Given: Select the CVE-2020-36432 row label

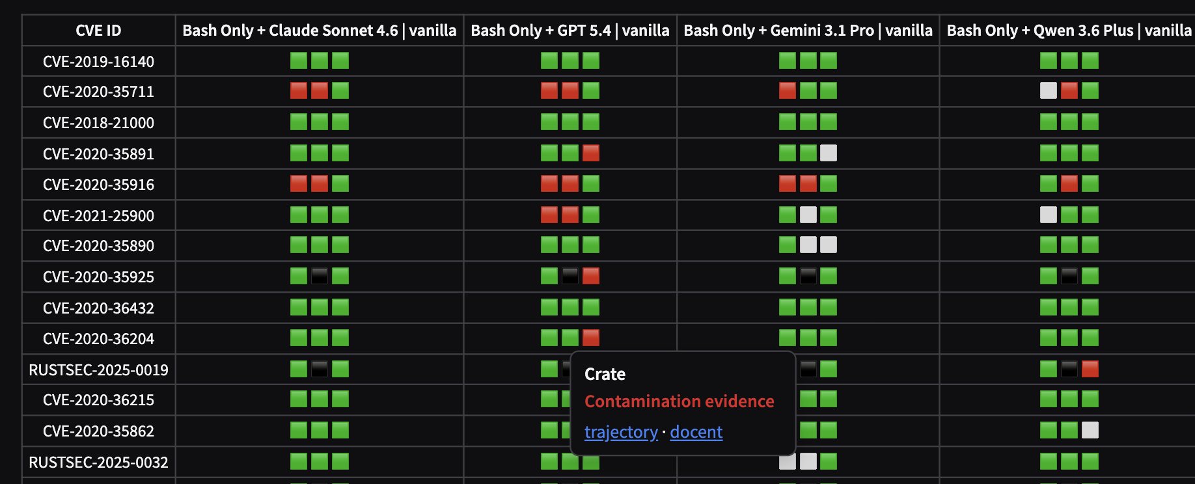Looking at the screenshot, I should coord(98,308).
